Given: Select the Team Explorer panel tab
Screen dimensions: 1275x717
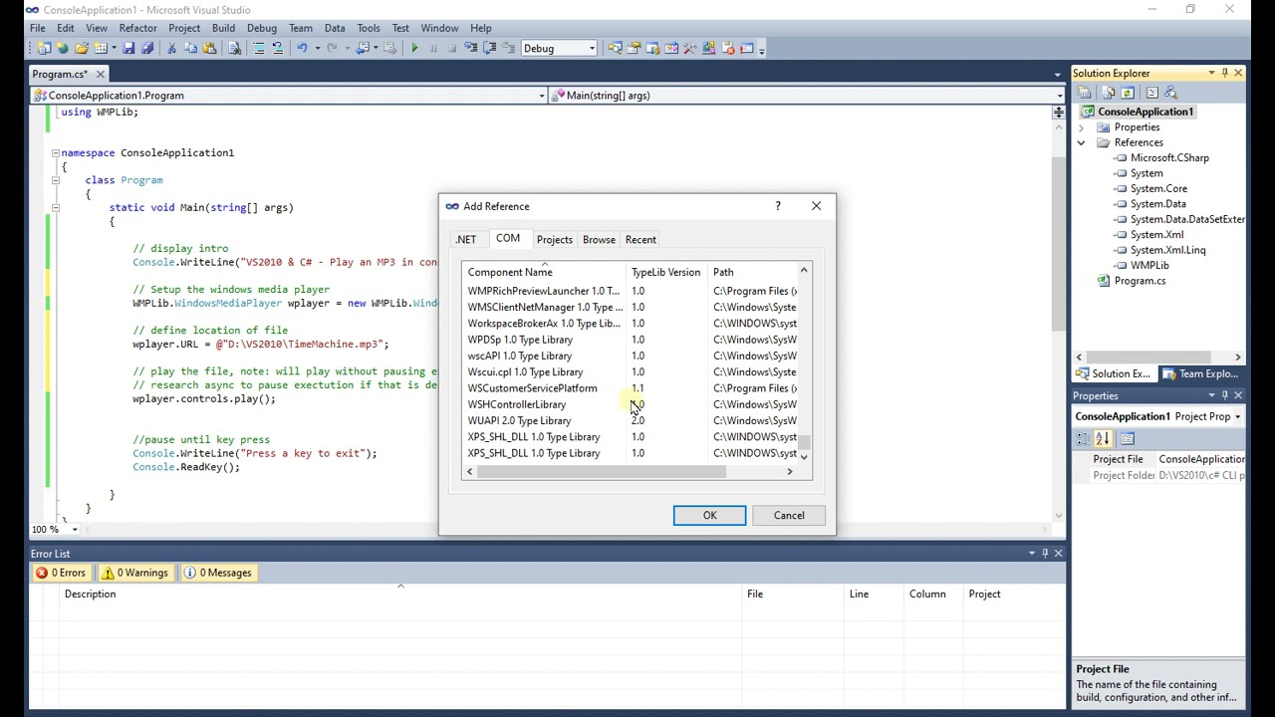Looking at the screenshot, I should [x=1200, y=374].
